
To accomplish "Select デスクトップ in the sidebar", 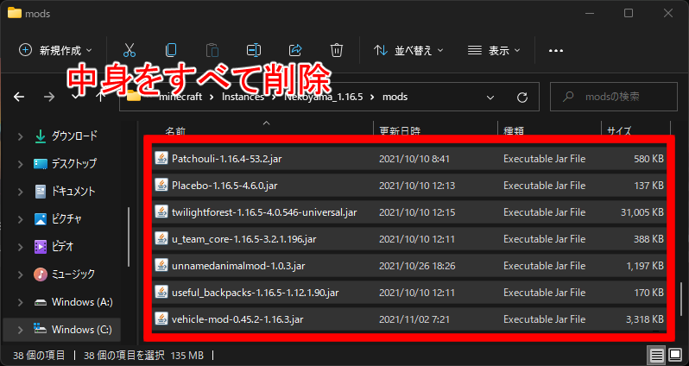I will coord(65,164).
